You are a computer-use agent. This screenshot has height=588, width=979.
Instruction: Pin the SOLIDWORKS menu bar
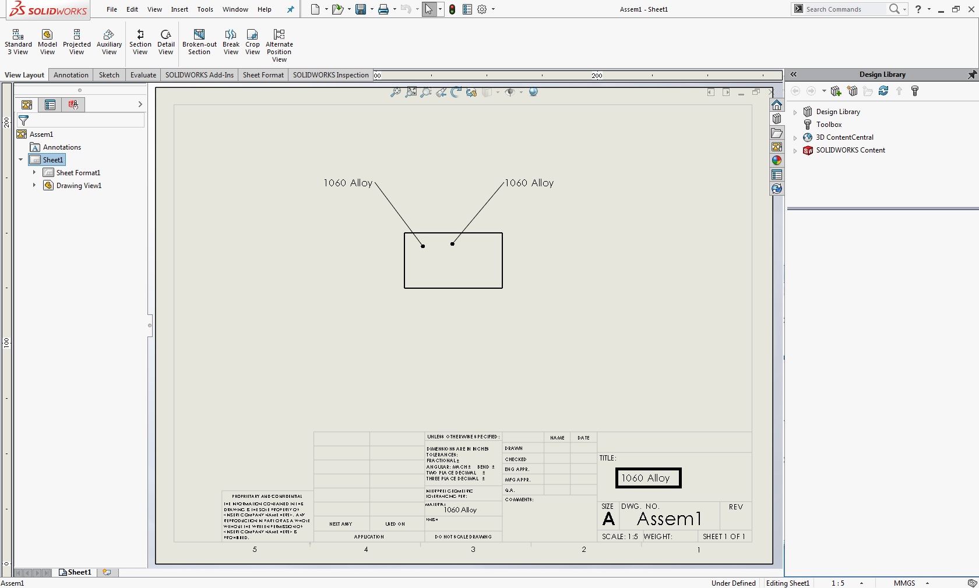(291, 9)
